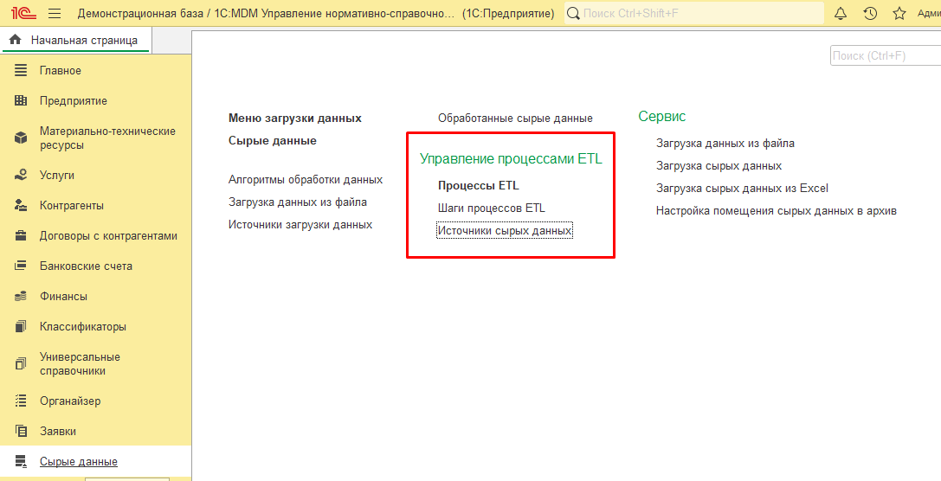Open Алгоритмы обработки данных link
Screen dimensions: 941x481
point(305,180)
